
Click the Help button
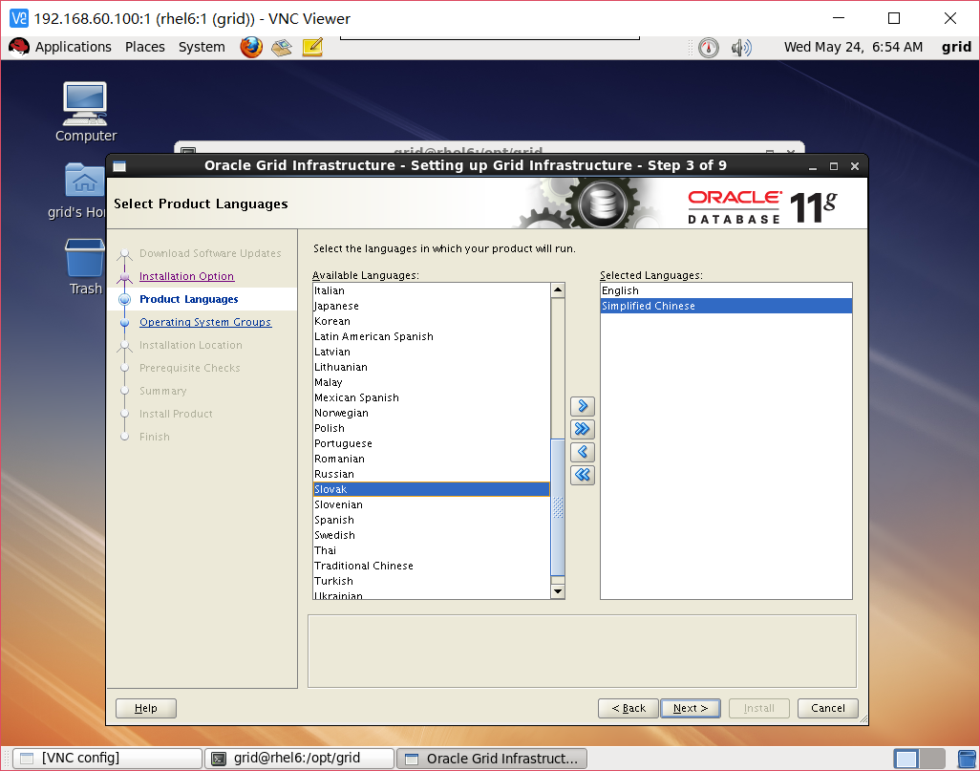tap(145, 708)
